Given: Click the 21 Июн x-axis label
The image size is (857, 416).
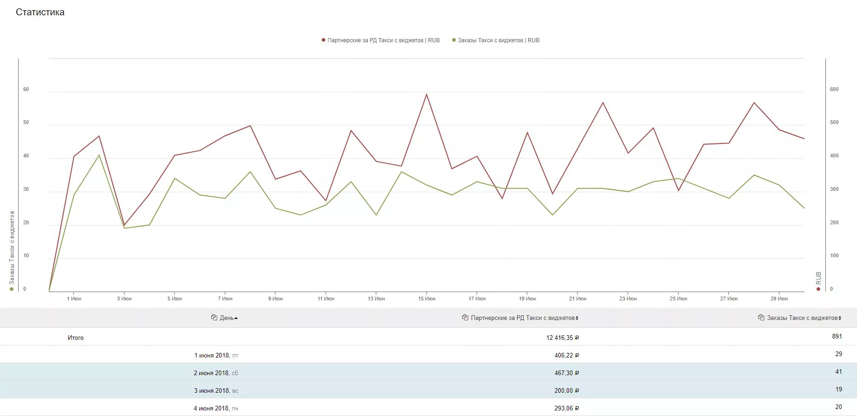Looking at the screenshot, I should coord(577,299).
